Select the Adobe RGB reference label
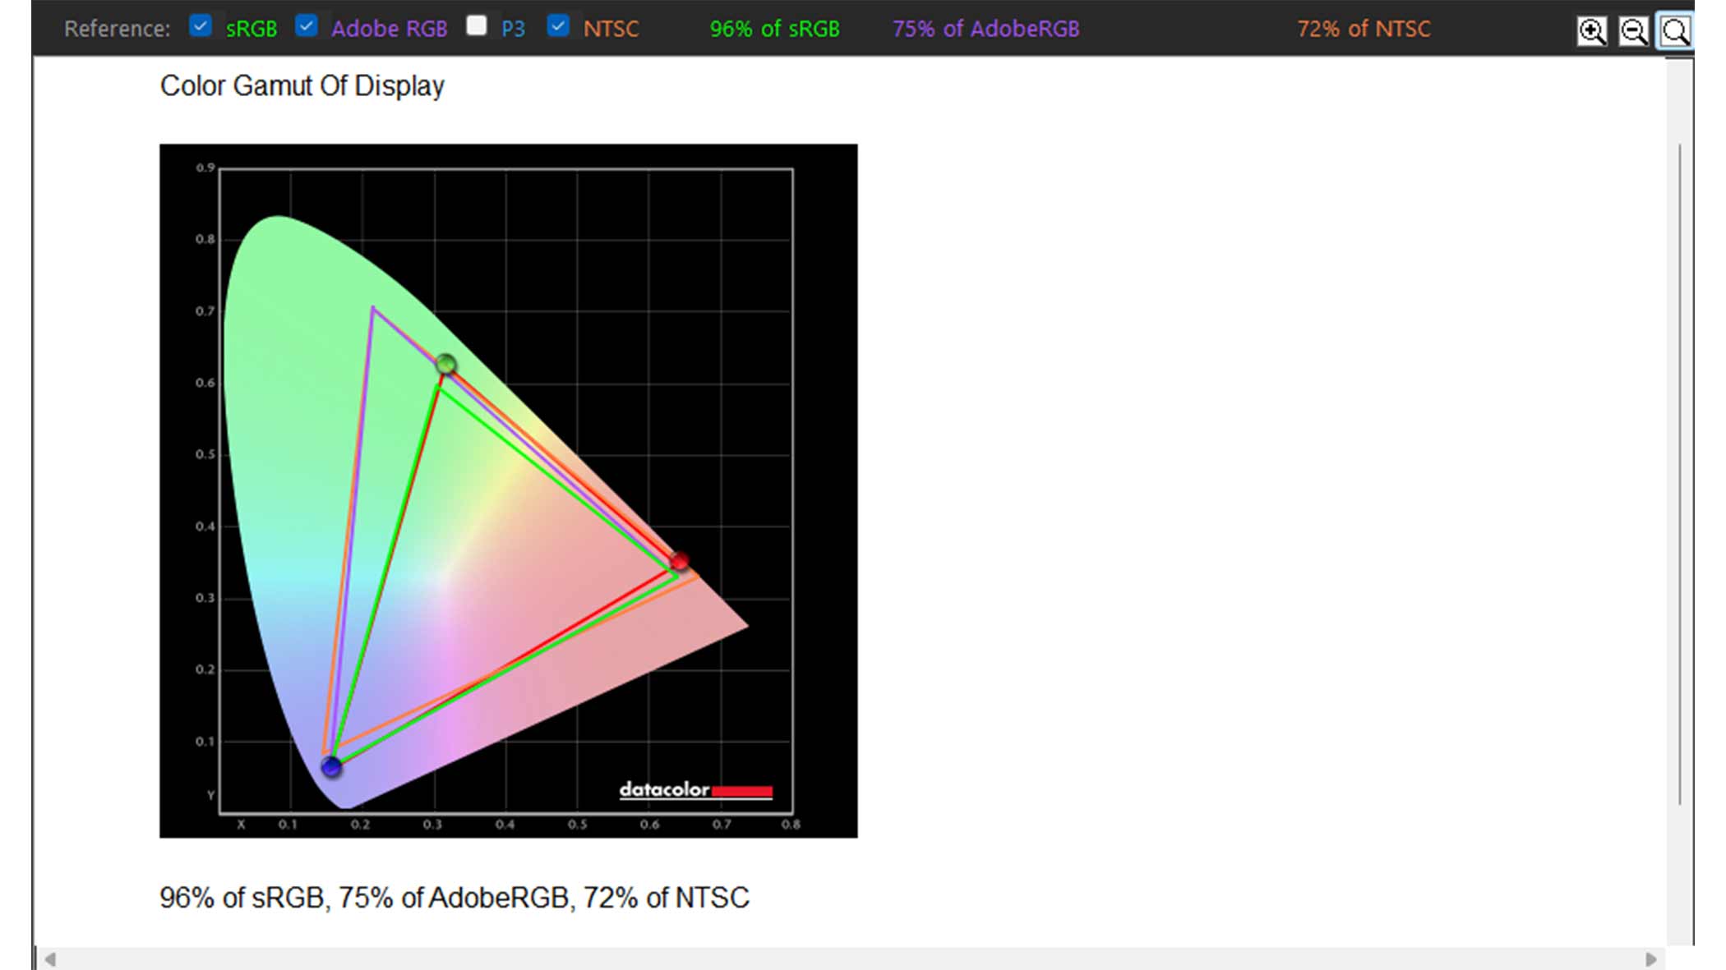Screen dimensions: 1726x970 click(389, 29)
